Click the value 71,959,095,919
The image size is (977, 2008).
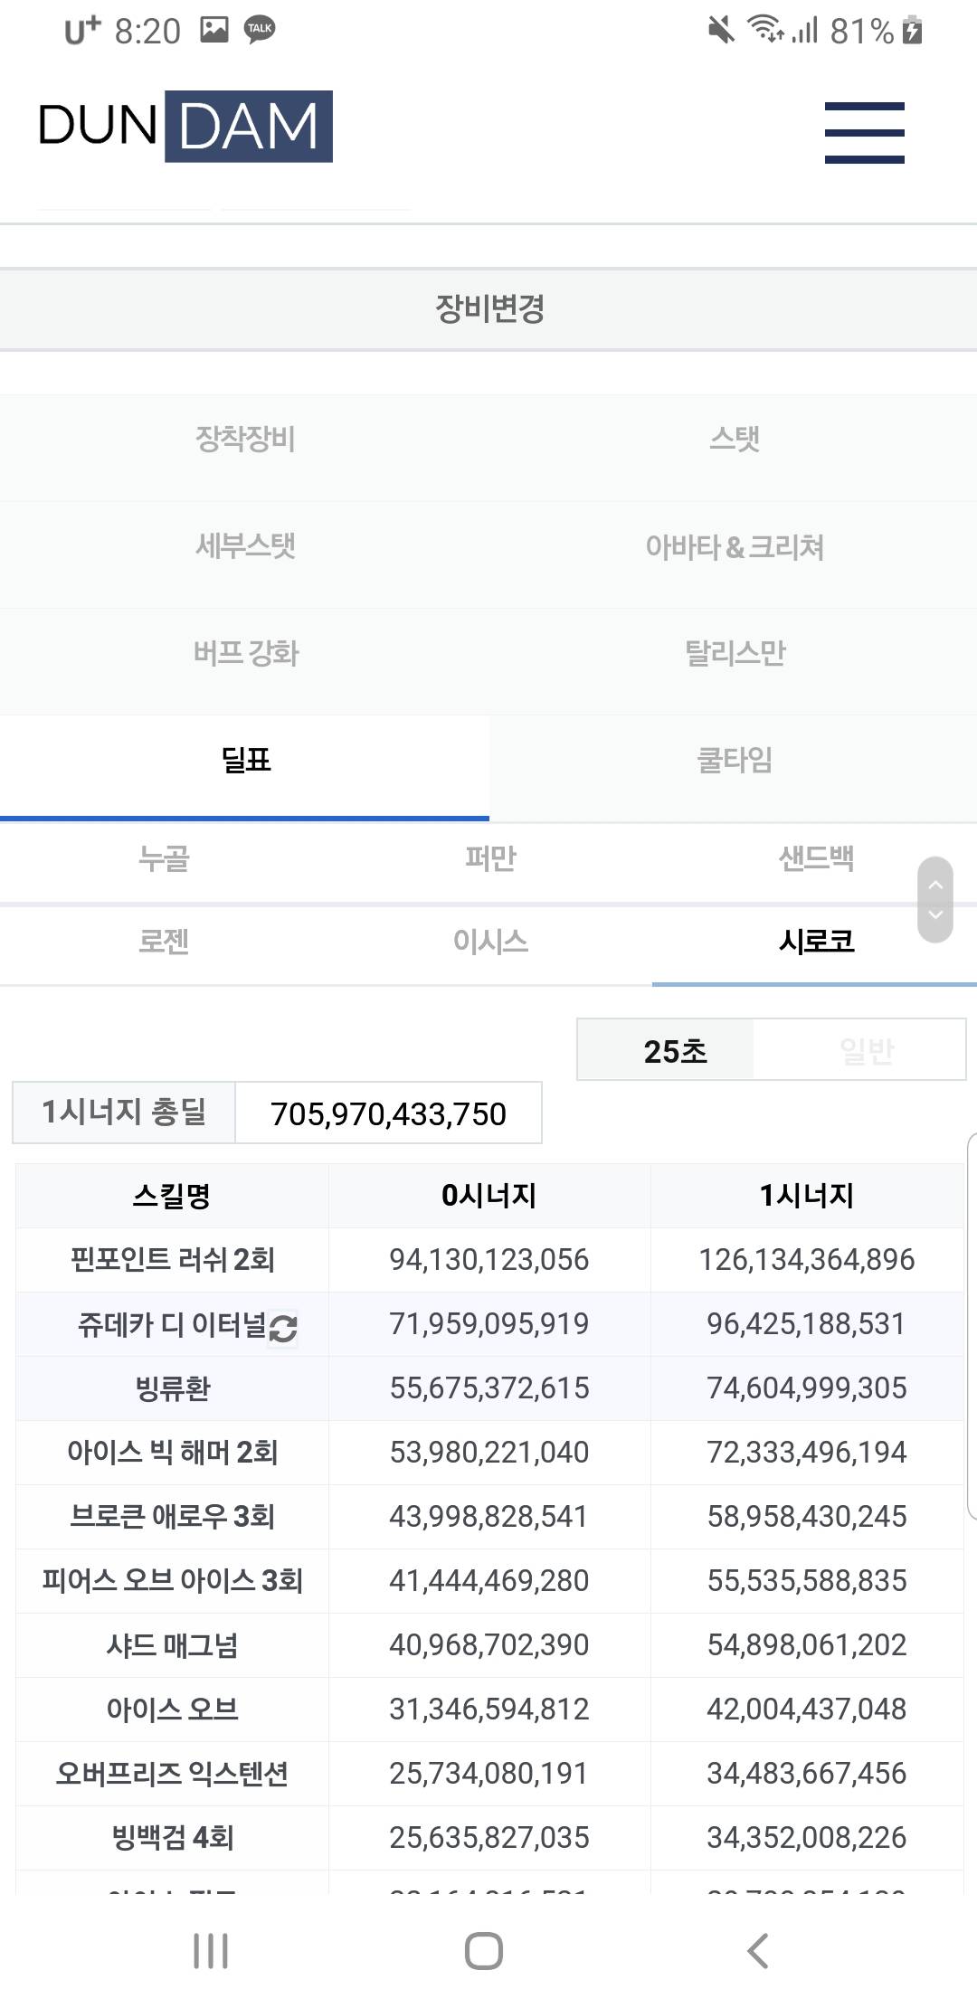click(x=488, y=1324)
